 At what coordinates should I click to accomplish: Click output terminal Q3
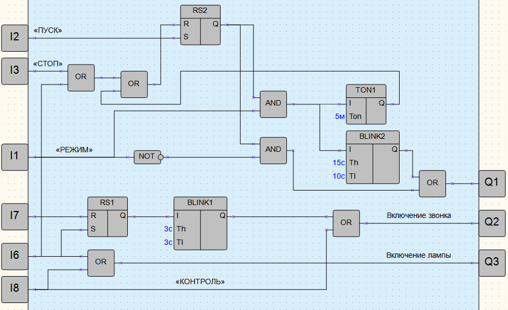(x=492, y=263)
